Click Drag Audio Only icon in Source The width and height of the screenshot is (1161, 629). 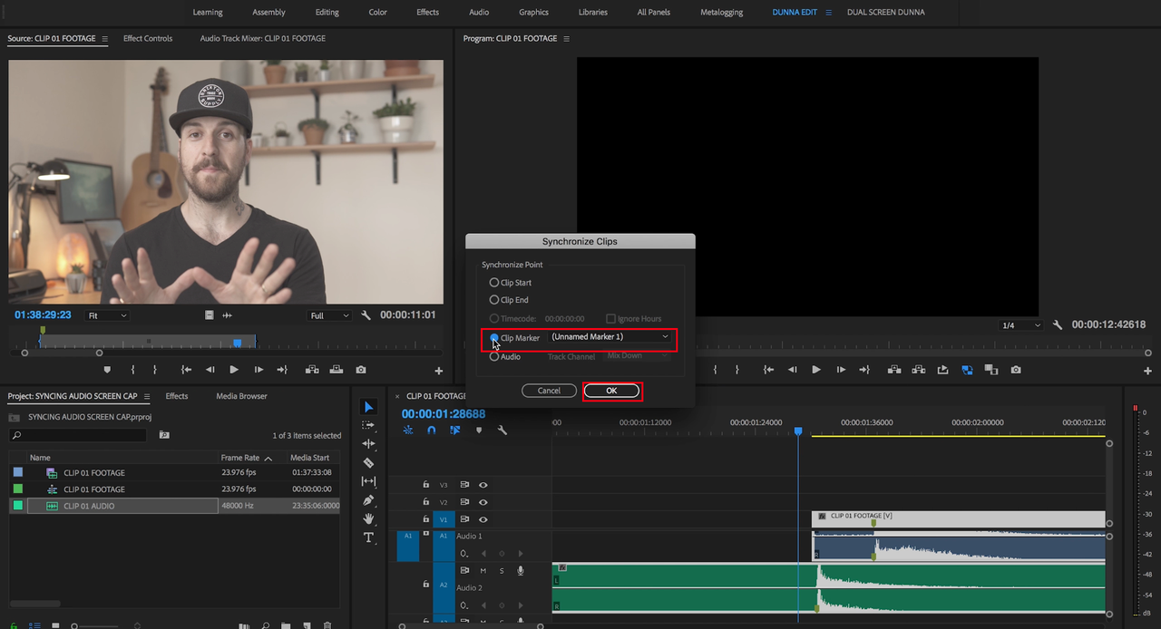point(227,315)
